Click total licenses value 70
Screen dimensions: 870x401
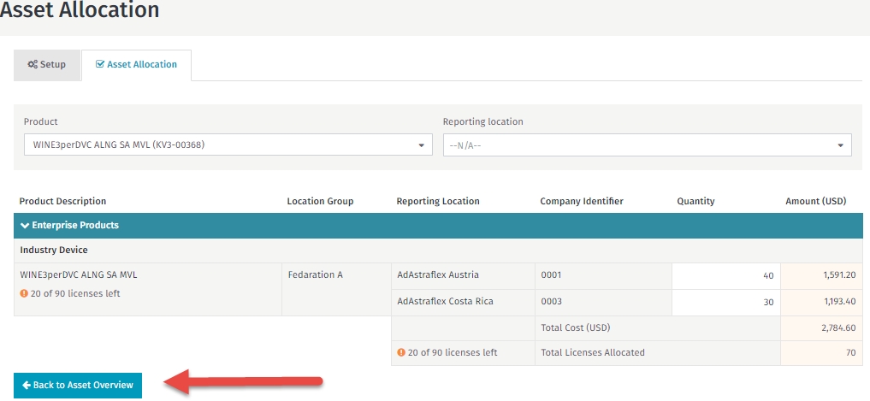coord(850,352)
